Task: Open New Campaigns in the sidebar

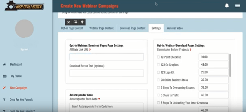Action: click(x=19, y=88)
